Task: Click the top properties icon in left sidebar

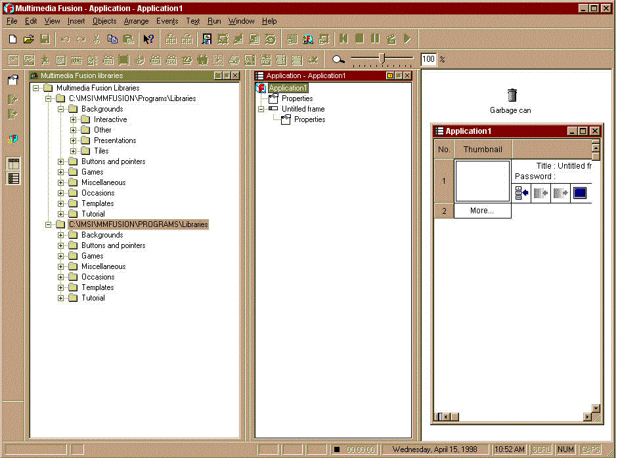Action: [x=13, y=80]
